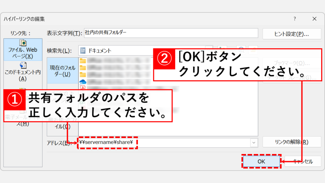Click the OK button
The image size is (325, 183).
(x=261, y=161)
